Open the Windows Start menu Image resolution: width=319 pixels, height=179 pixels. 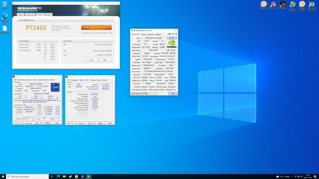pos(3,177)
